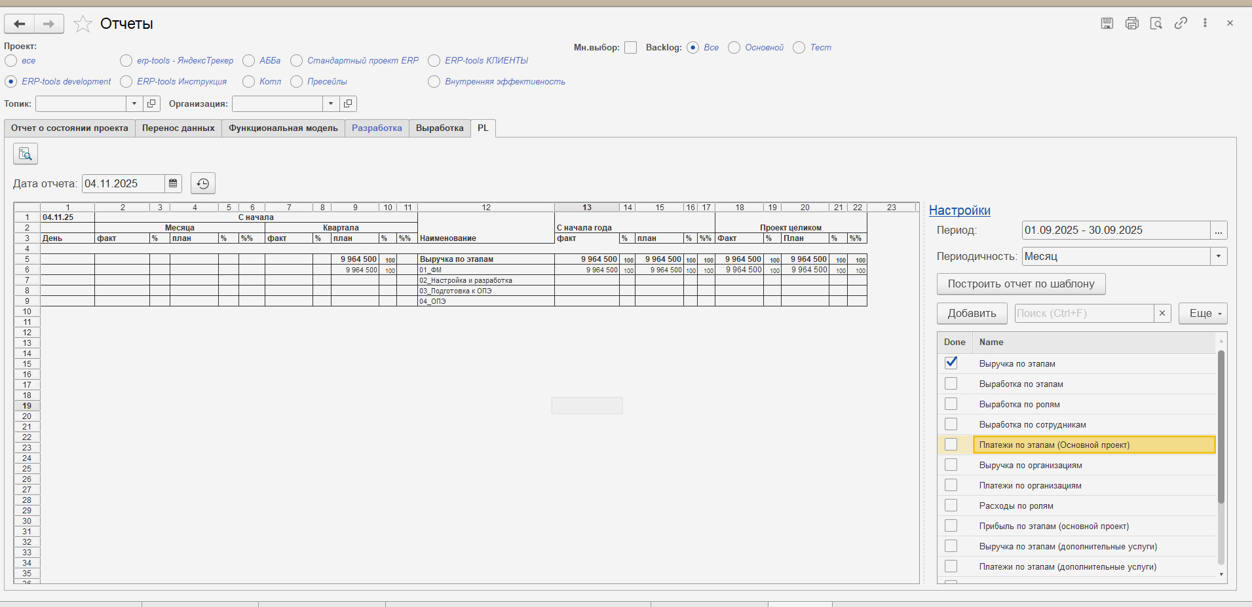Open the Топик dropdown list
1252x607 pixels.
click(134, 103)
